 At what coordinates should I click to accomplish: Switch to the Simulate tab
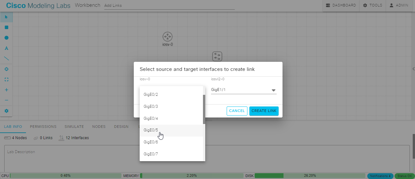click(74, 127)
